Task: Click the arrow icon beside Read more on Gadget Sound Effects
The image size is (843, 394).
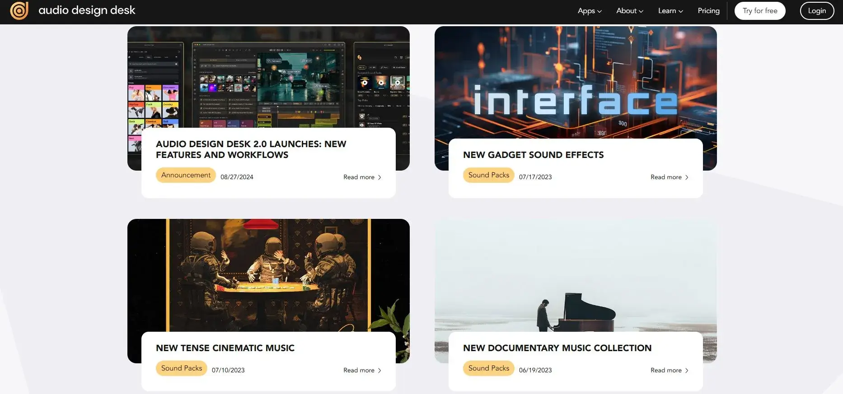Action: tap(687, 177)
